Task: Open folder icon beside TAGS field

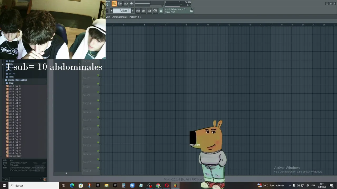Action: click(41, 180)
